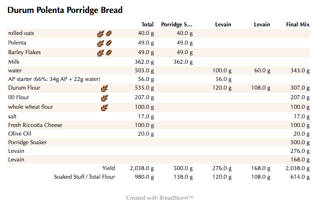Click the grain seed icon in the Polenta row

pyautogui.click(x=109, y=43)
